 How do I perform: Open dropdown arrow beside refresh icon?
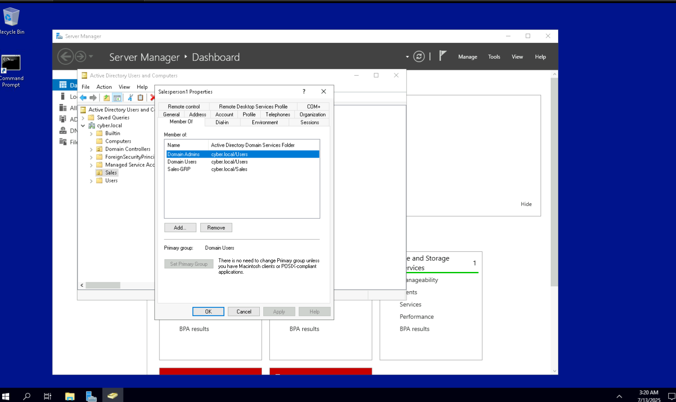coord(407,57)
